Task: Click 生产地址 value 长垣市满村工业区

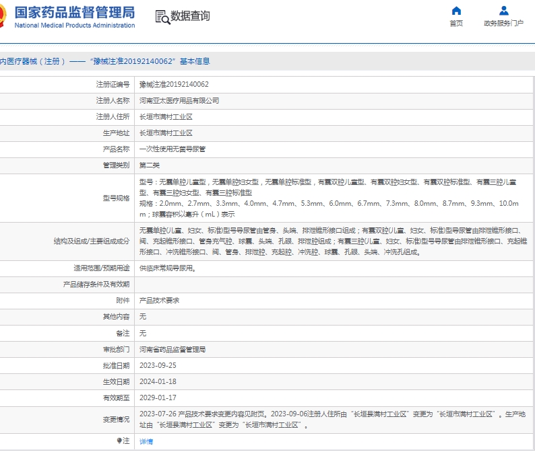Action: click(166, 133)
